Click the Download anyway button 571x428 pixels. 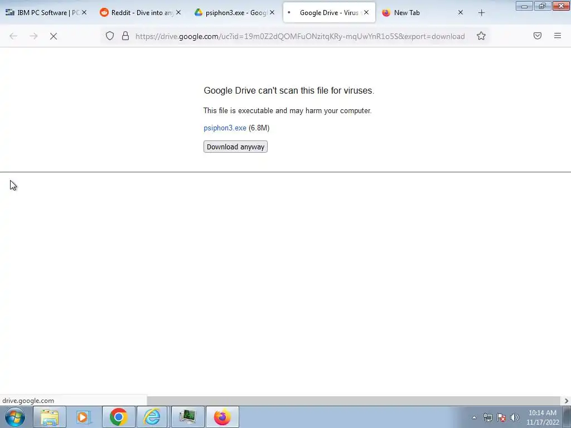click(235, 147)
